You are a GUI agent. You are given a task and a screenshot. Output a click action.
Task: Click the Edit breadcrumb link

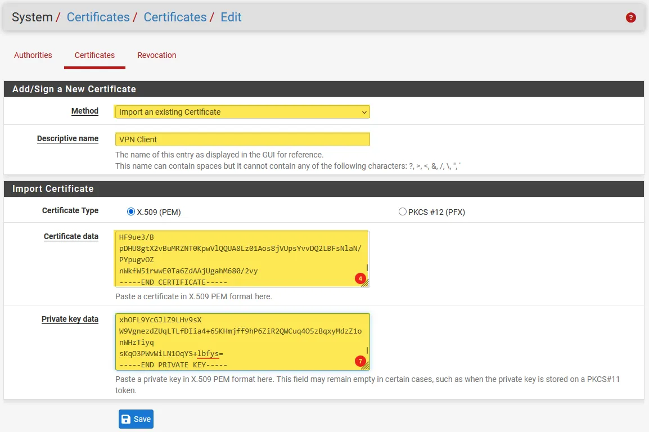[x=231, y=17]
